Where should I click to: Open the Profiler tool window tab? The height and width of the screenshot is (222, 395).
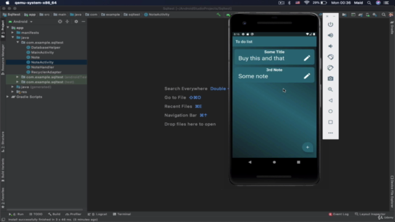(73, 214)
